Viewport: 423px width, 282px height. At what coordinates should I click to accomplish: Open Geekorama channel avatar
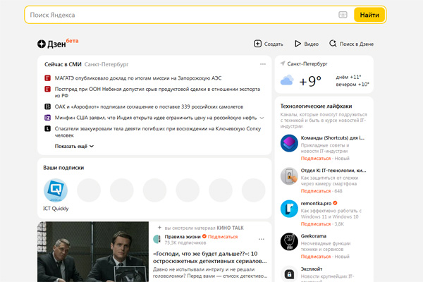[289, 242]
